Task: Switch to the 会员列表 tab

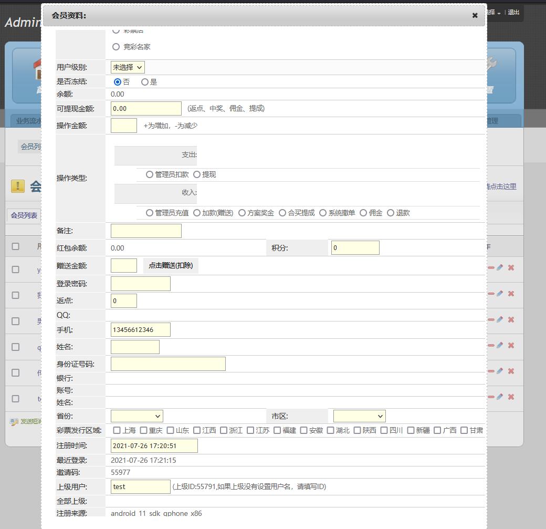Action: (24, 215)
